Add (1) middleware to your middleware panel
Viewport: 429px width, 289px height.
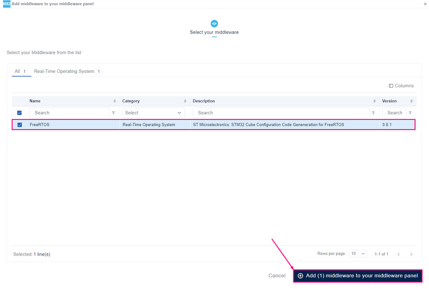click(x=358, y=276)
